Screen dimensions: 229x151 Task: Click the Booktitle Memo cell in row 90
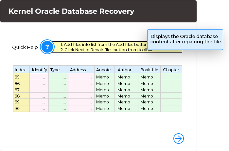pos(149,108)
